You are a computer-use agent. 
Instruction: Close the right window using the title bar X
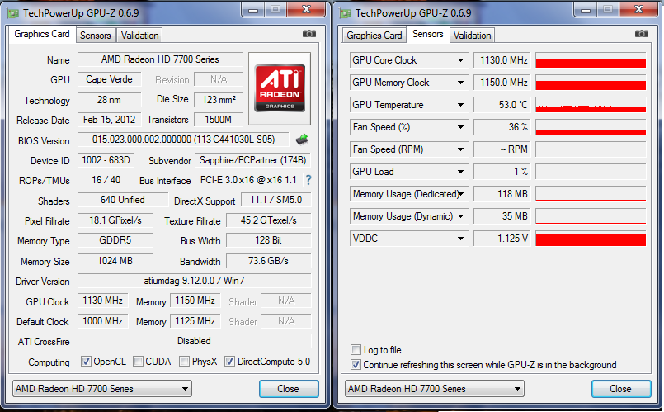(639, 10)
